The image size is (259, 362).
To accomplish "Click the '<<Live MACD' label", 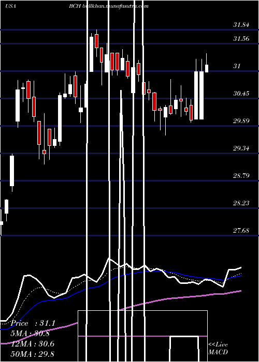I will pyautogui.click(x=218, y=348).
